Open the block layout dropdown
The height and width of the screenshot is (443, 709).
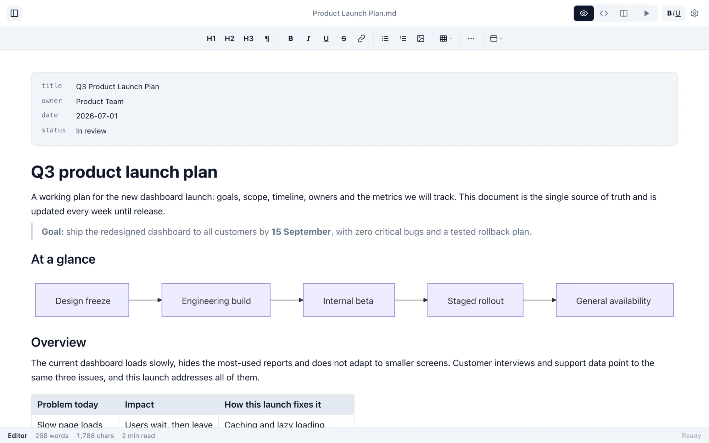[x=496, y=39]
